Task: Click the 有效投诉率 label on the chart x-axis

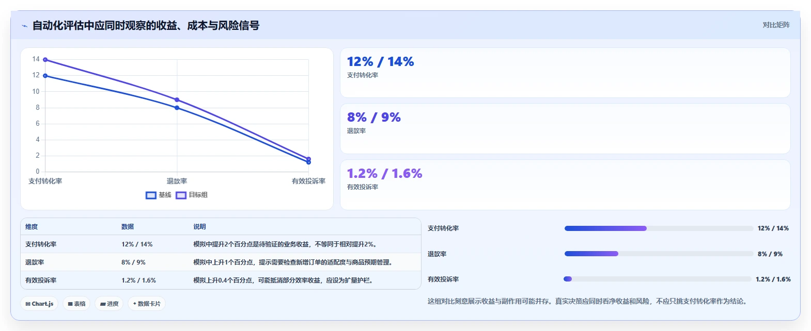Action: pos(308,181)
